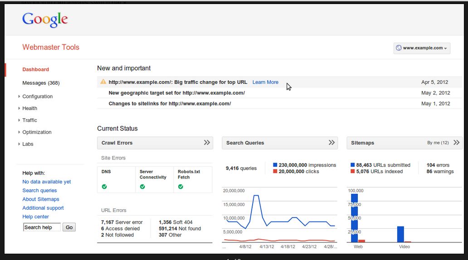The height and width of the screenshot is (260, 468).
Task: Open the About Sitemaps help link
Action: (x=41, y=199)
